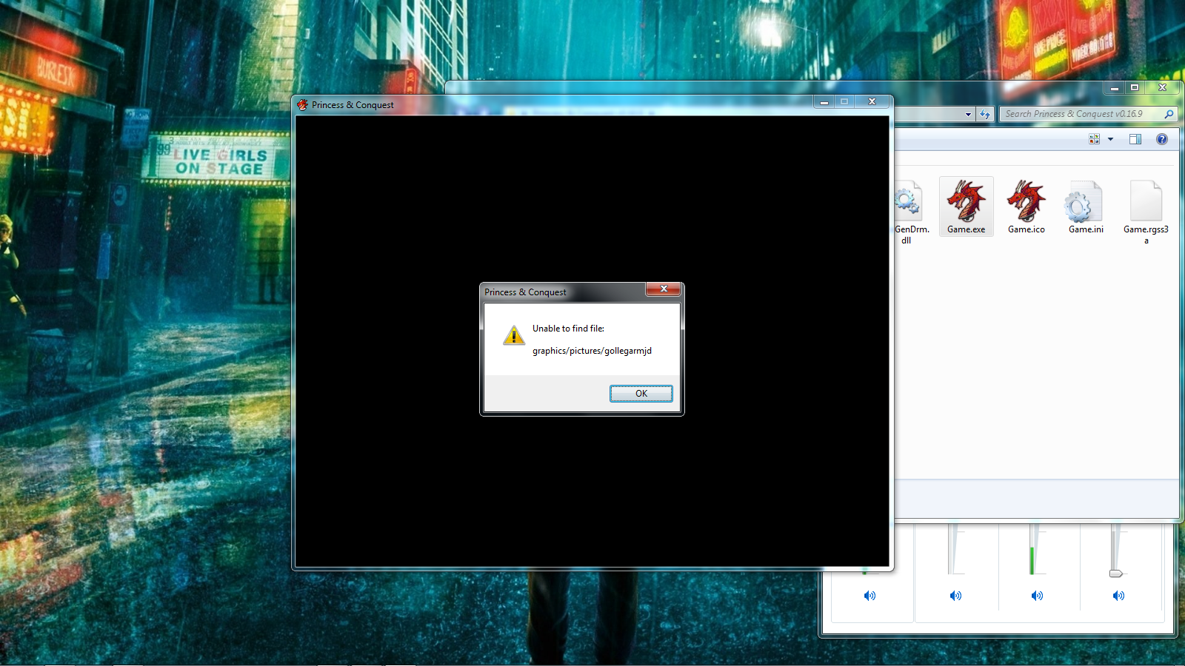This screenshot has width=1185, height=666.
Task: Close the Unable to find file dialog
Action: (x=663, y=289)
